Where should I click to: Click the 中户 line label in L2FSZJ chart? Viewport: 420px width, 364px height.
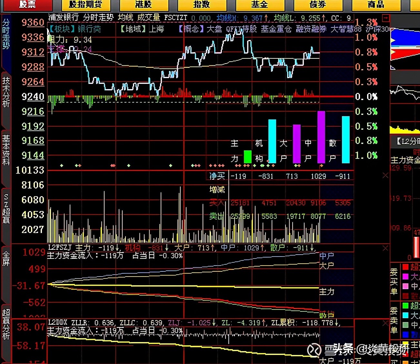tap(327, 256)
